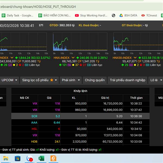This screenshot has width=163, height=163.
Task: Select the SCR ticker row
Action: click(80, 116)
